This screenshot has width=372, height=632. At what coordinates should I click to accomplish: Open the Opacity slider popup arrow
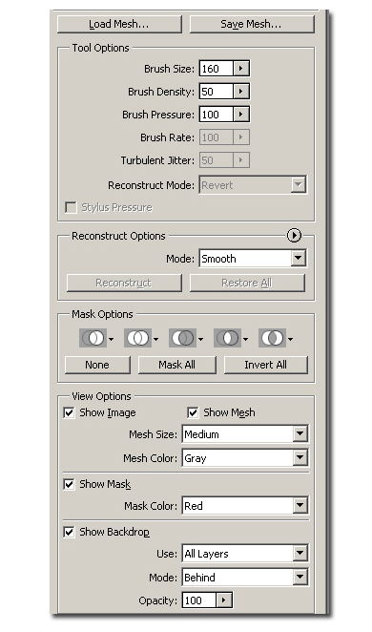(224, 600)
